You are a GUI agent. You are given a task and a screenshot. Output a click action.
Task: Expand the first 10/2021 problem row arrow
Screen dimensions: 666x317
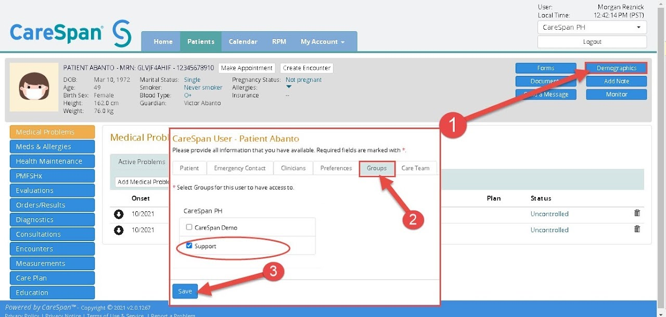pos(119,214)
